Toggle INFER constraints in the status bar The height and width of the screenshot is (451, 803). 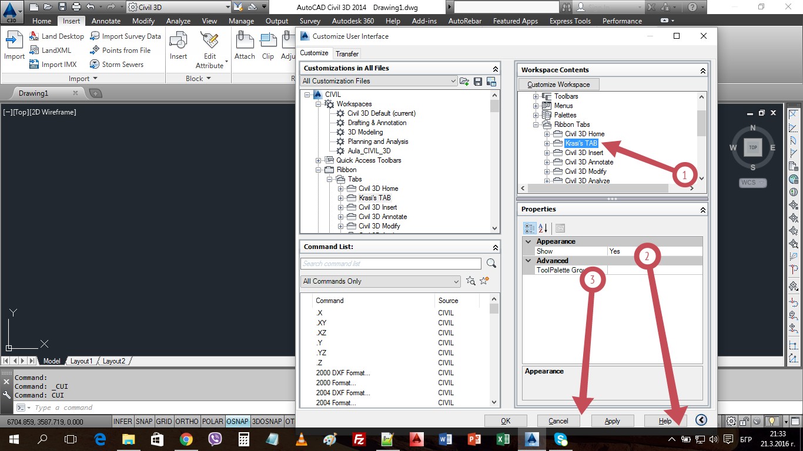[x=123, y=422]
